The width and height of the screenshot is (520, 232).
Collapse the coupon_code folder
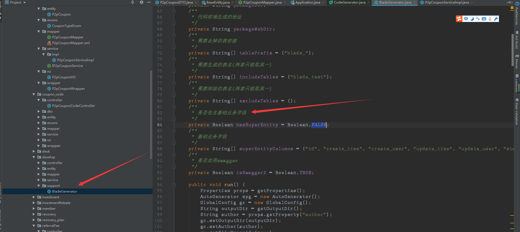(x=34, y=94)
